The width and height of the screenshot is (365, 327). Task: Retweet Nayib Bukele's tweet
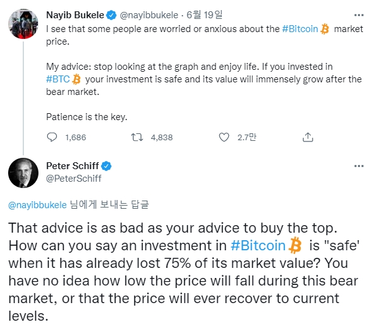(x=137, y=137)
